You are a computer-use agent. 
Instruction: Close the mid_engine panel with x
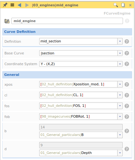[x=130, y=5]
